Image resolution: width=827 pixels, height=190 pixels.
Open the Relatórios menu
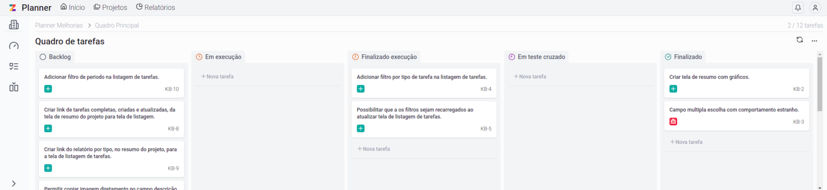155,8
